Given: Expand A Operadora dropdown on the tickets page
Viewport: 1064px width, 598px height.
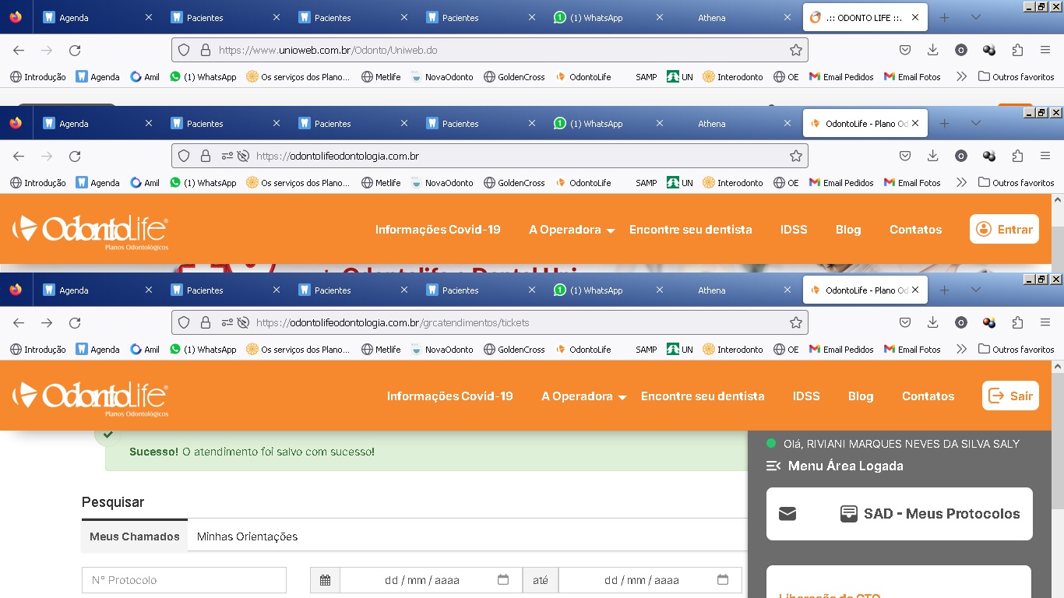Looking at the screenshot, I should tap(584, 396).
